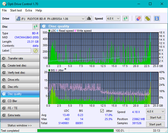The image size is (168, 133).
Task: Click the Opti Drive Control title bar app icon
Action: 4,4
